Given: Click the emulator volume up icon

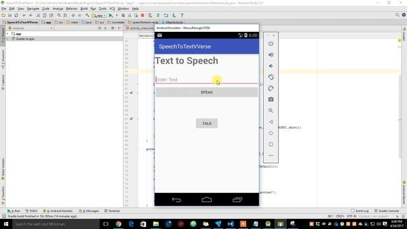Looking at the screenshot, I should click(x=271, y=55).
